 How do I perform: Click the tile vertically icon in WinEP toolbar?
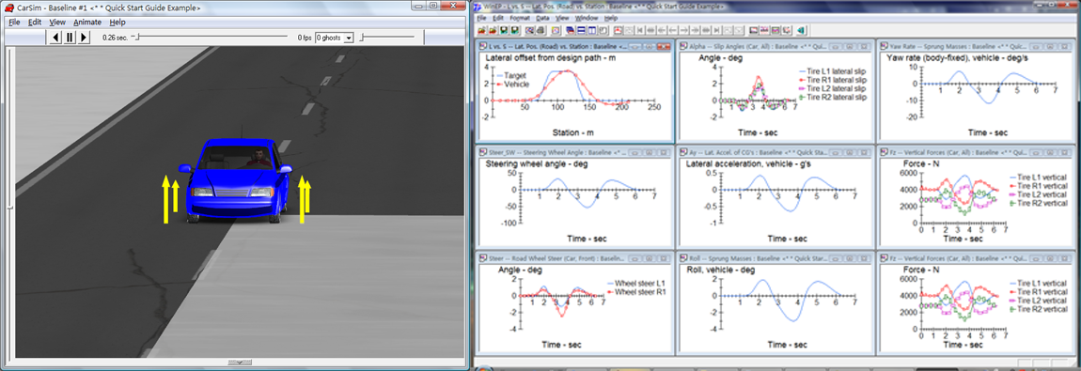click(x=592, y=30)
